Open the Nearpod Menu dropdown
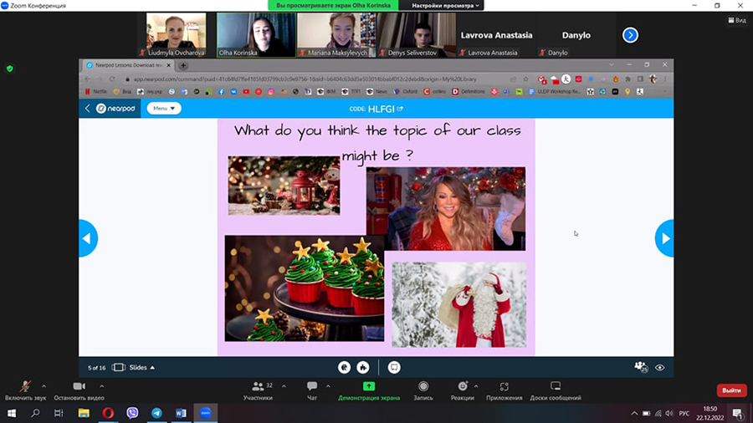The width and height of the screenshot is (753, 423). click(164, 109)
